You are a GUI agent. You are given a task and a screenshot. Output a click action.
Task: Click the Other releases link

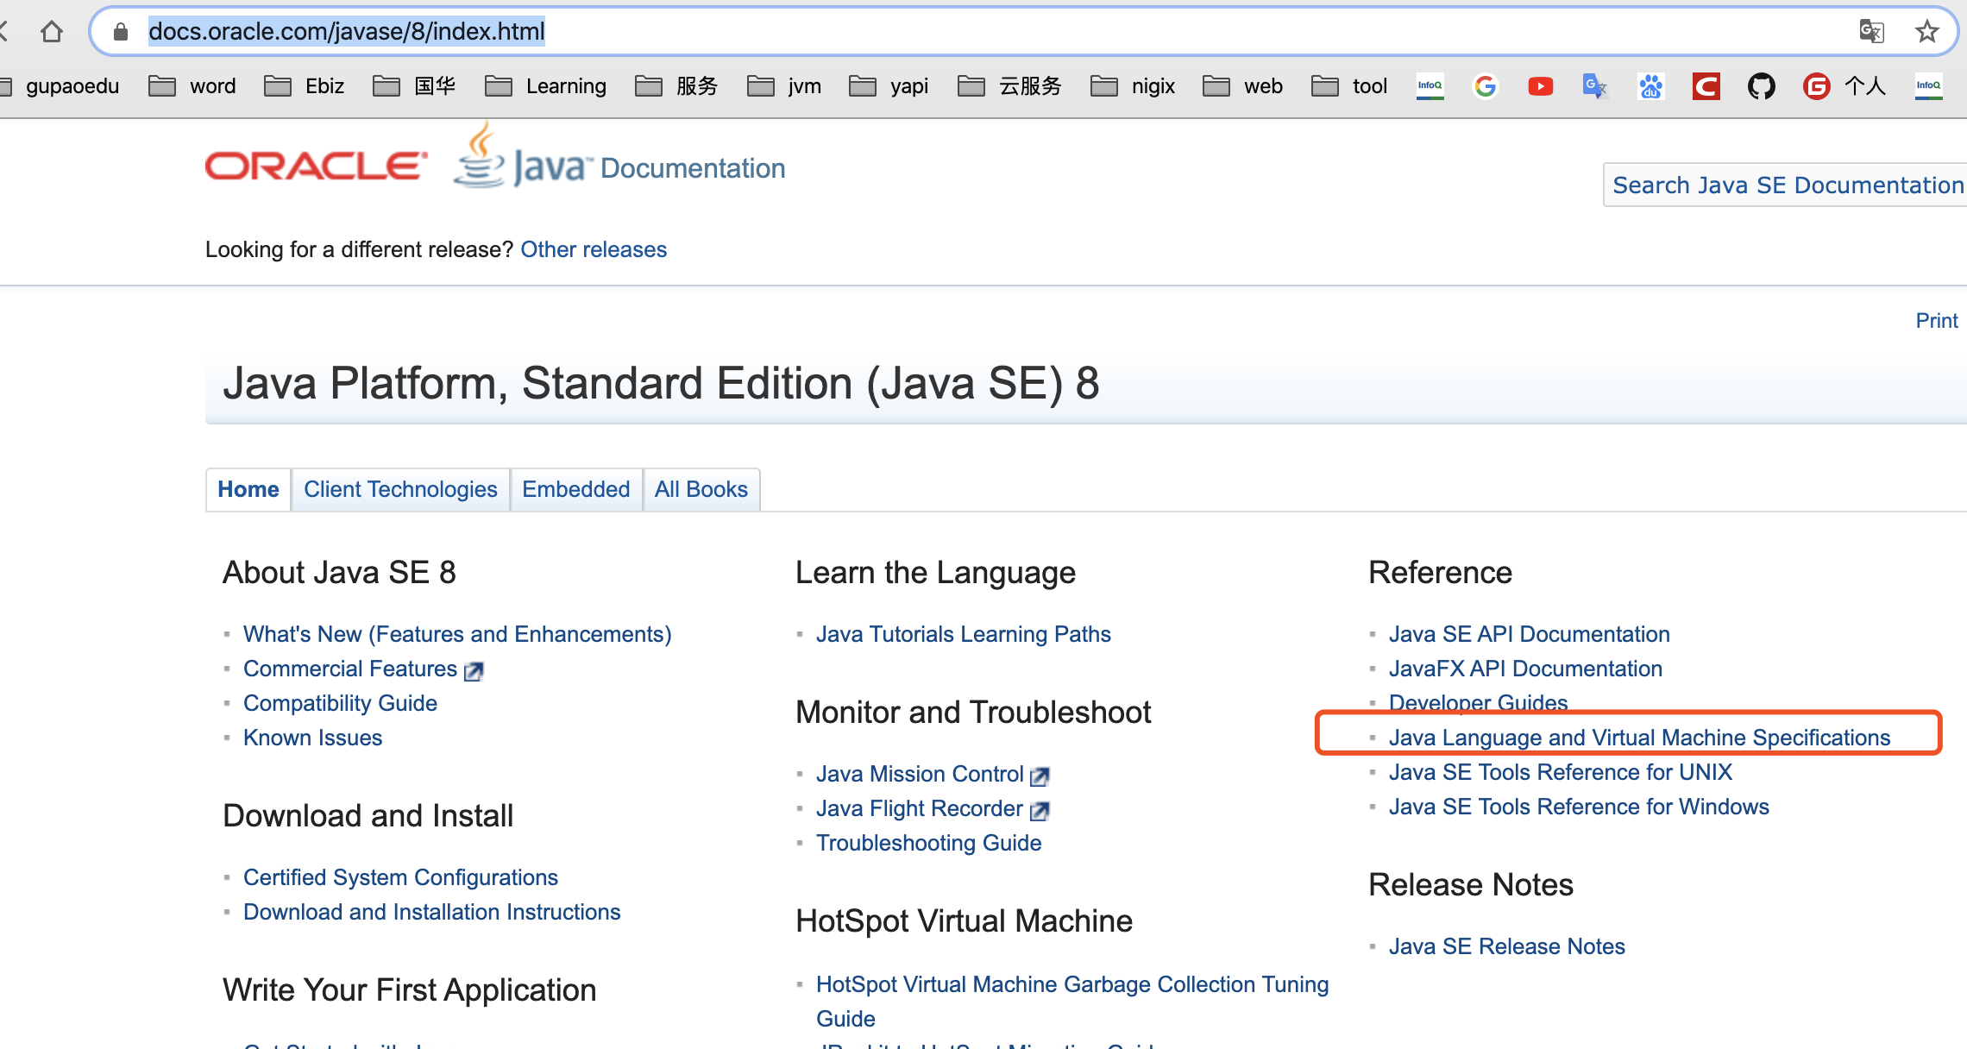[x=594, y=249]
